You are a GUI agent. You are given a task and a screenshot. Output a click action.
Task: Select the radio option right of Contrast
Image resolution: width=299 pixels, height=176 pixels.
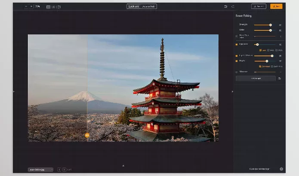272,66
